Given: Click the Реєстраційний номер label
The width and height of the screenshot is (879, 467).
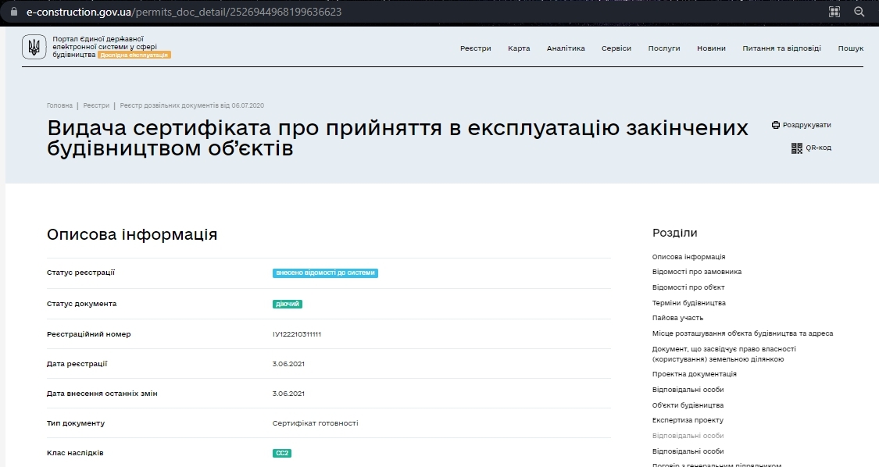Looking at the screenshot, I should tap(88, 334).
